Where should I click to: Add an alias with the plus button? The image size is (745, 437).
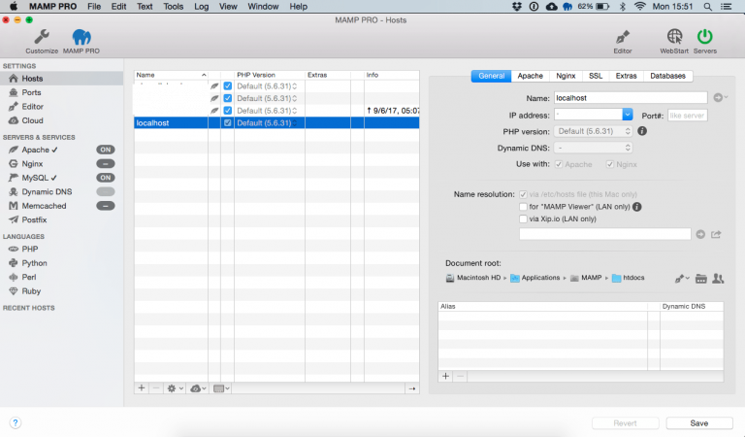[445, 376]
